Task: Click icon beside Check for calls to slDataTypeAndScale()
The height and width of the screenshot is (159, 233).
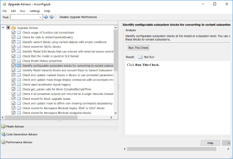Action: (19, 37)
